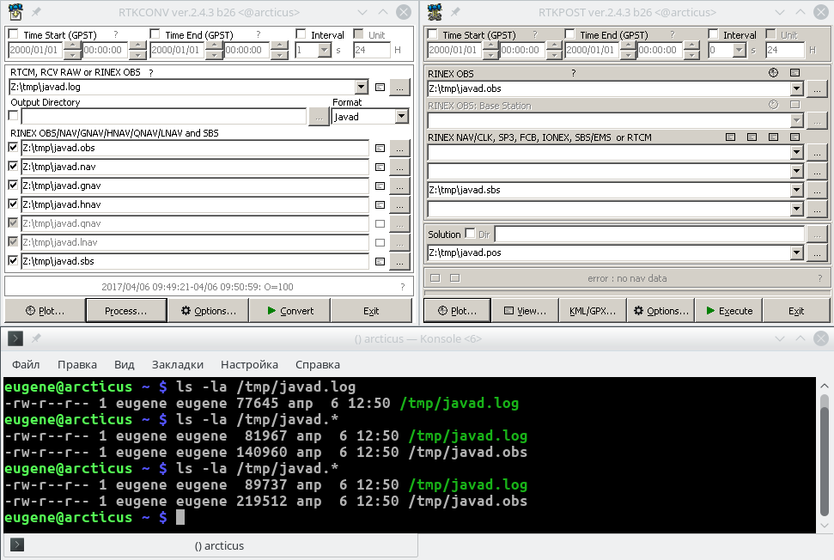
Task: Pin the Konsole window with the pin icon
Action: pos(36,338)
